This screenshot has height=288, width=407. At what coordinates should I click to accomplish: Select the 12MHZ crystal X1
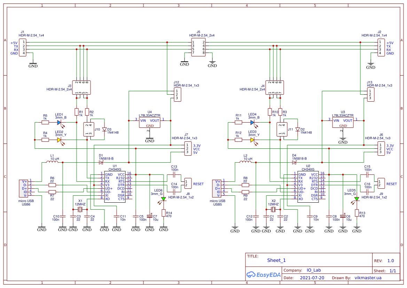tap(79, 209)
